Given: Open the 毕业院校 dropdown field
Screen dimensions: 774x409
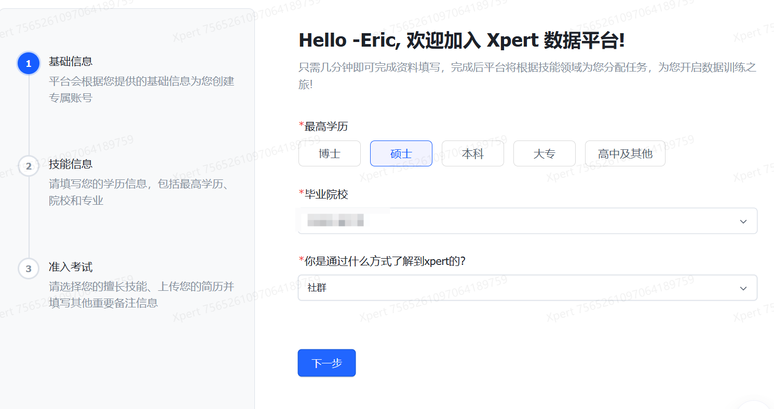Looking at the screenshot, I should coord(527,221).
